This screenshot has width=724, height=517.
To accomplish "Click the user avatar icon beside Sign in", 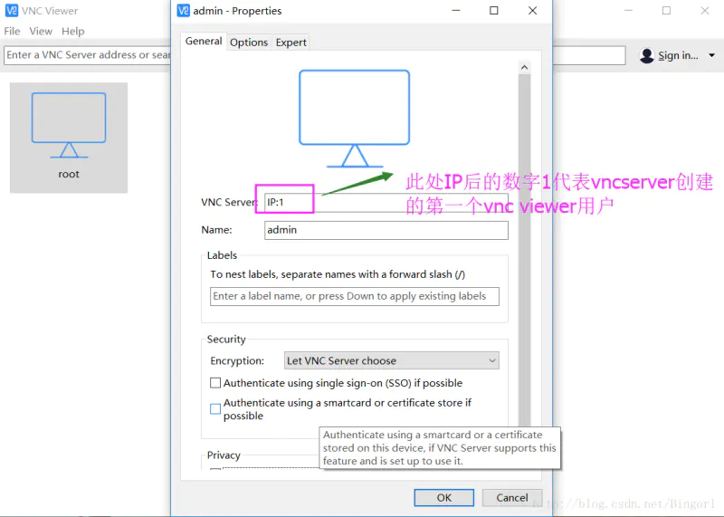I will point(647,55).
